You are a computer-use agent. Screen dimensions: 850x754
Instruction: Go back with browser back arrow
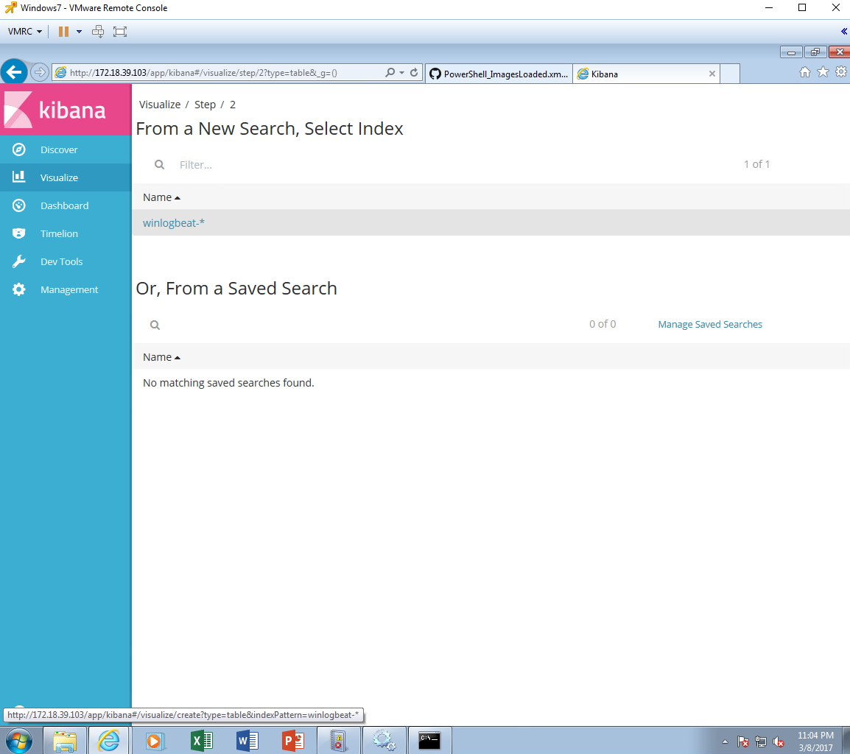pyautogui.click(x=14, y=72)
